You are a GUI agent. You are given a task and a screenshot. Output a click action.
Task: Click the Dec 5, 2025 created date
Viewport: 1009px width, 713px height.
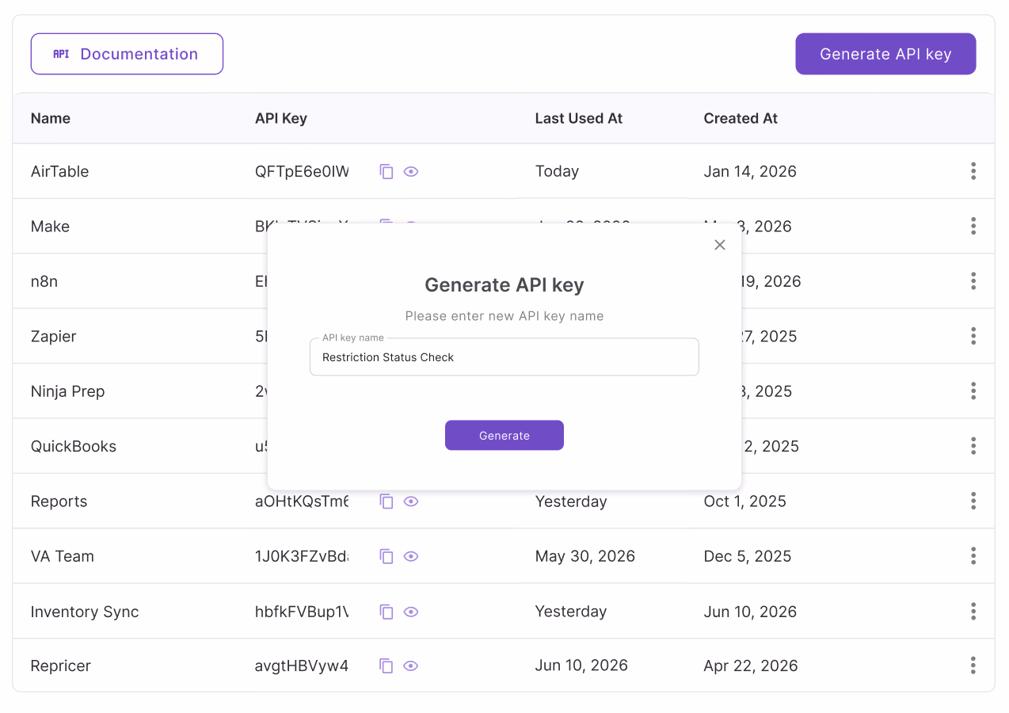748,556
